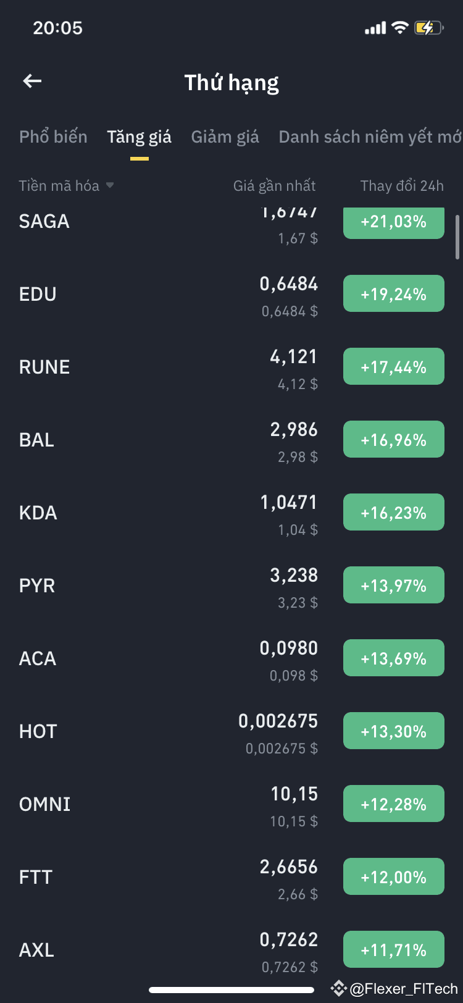Select the Tăng giá tab
The height and width of the screenshot is (1003, 463).
tap(139, 136)
